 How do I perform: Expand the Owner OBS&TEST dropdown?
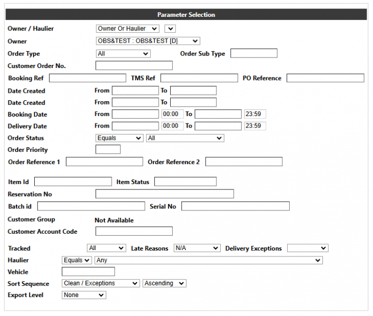[148, 41]
